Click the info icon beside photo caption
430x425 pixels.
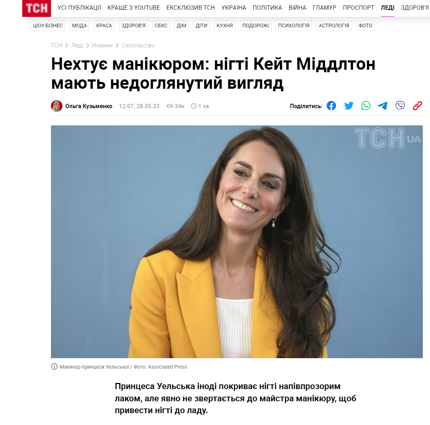(54, 366)
